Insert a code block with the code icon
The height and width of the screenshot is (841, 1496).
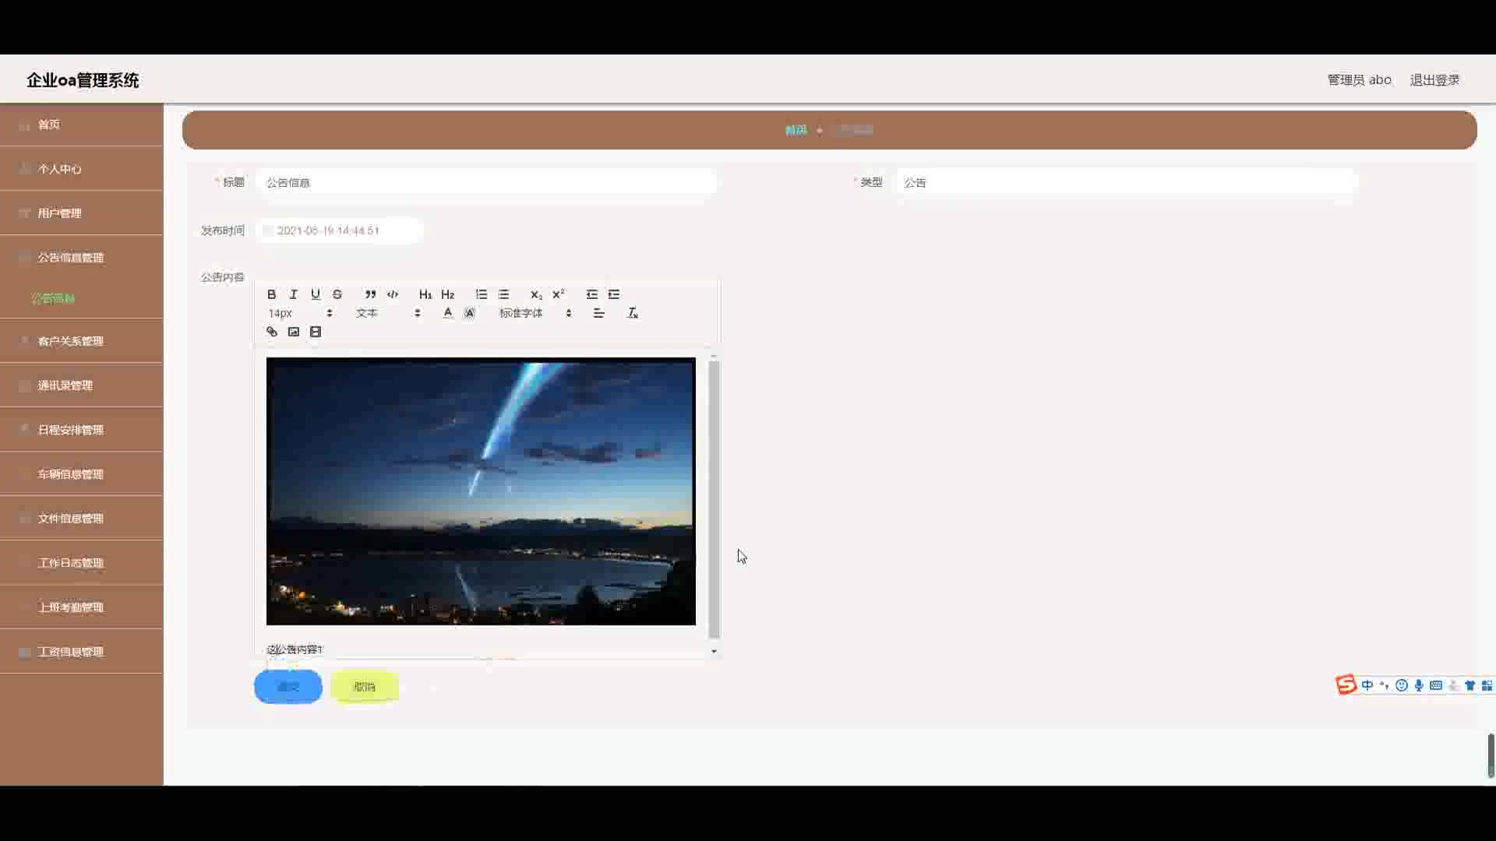pos(393,294)
